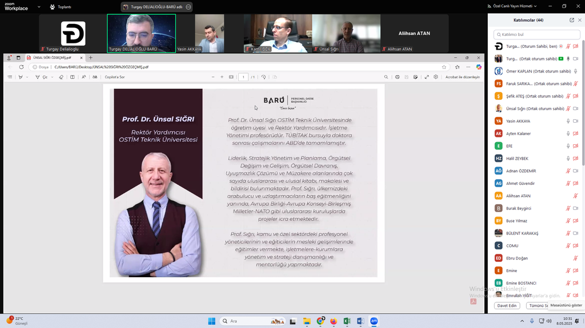The image size is (585, 328).
Task: Toggle muted microphone for Burak Beygirci
Action: tap(568, 208)
